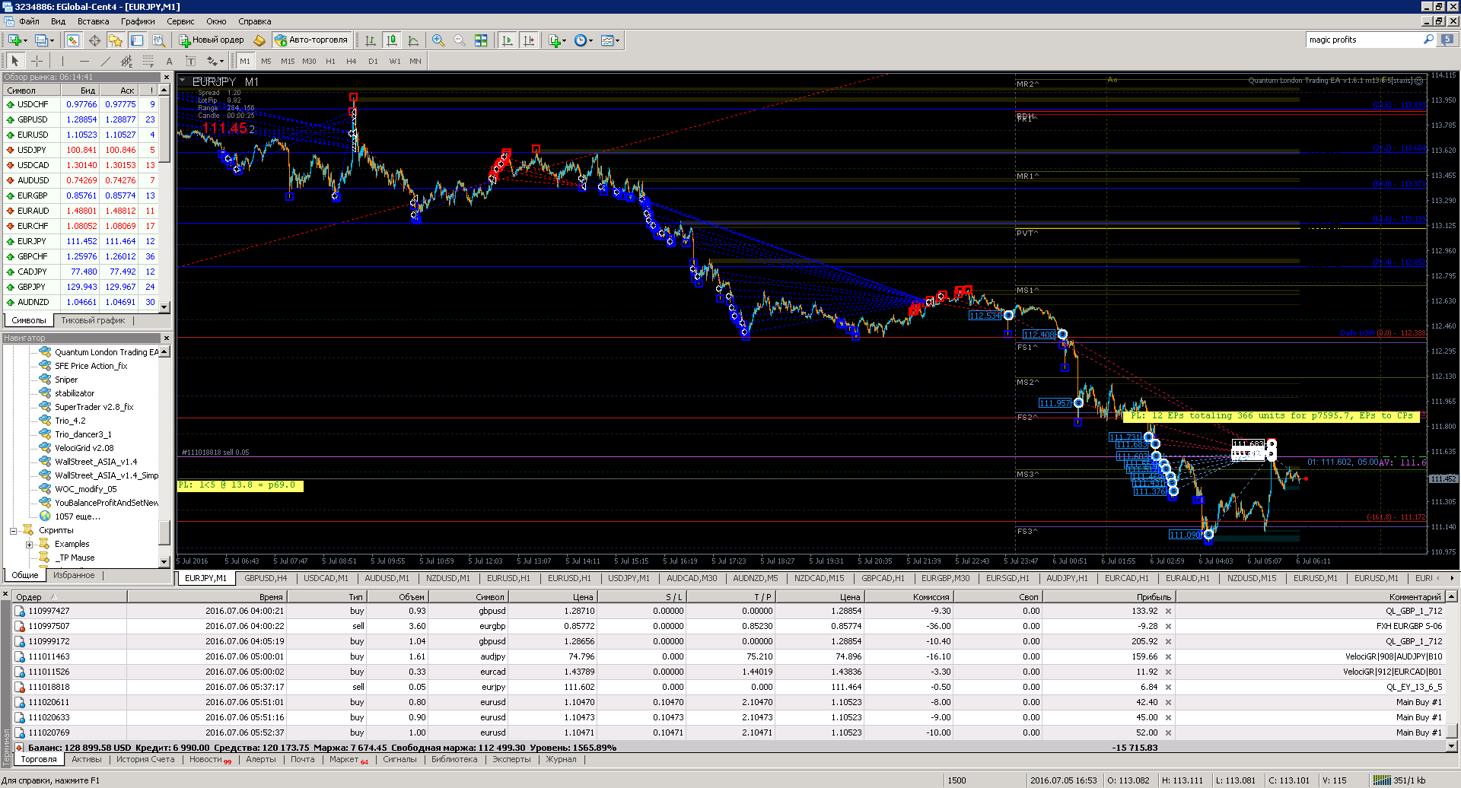Select the Text Label tool
This screenshot has height=788, width=1461.
click(x=190, y=61)
